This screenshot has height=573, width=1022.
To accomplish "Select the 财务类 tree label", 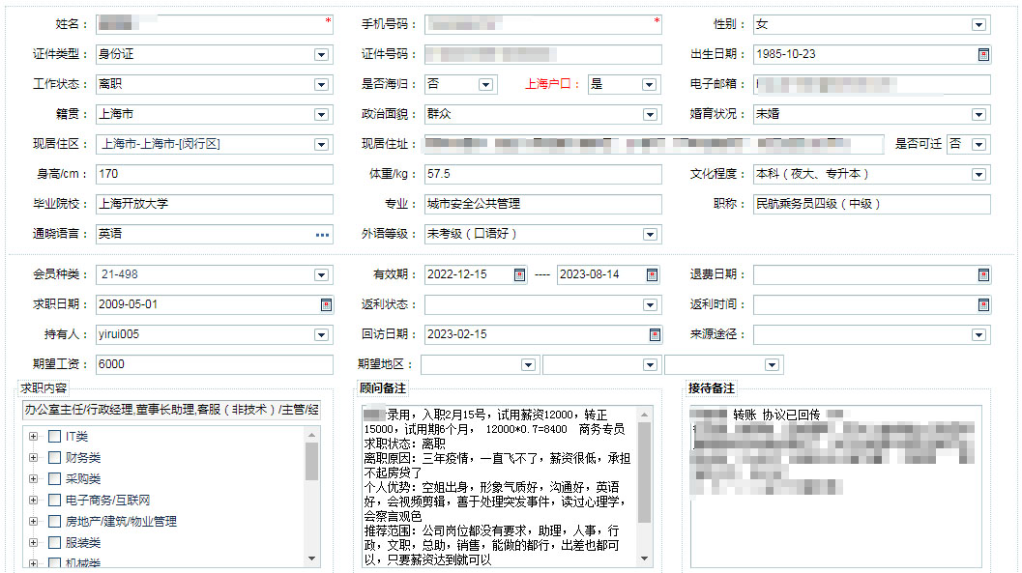I will point(83,458).
